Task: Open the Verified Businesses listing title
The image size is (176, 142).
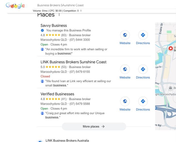Action: (57, 94)
